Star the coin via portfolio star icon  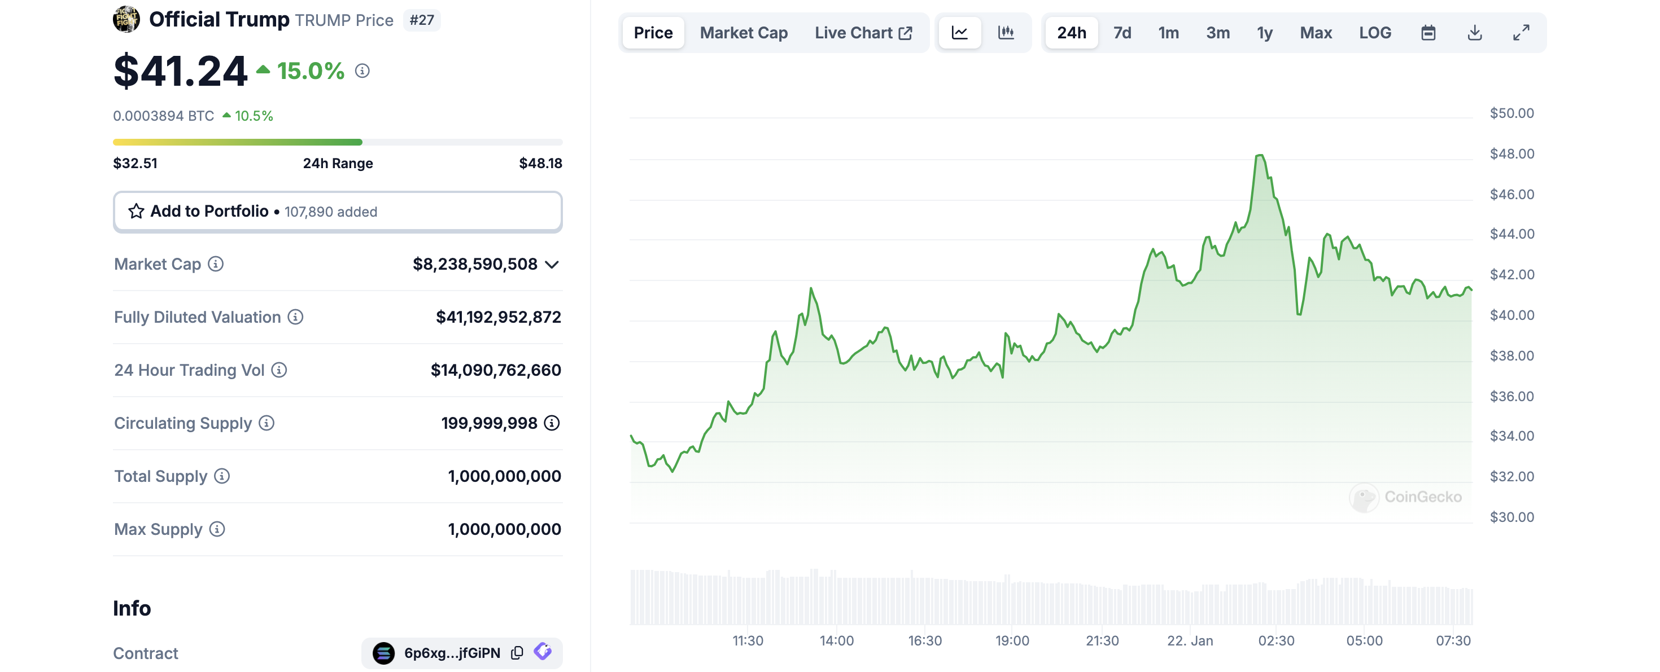[136, 211]
